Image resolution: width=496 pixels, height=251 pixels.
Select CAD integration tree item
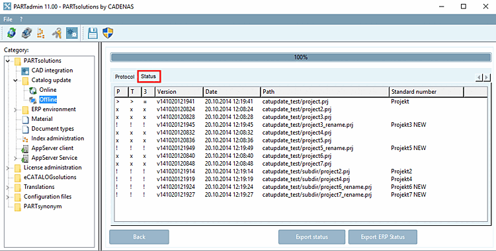point(52,71)
